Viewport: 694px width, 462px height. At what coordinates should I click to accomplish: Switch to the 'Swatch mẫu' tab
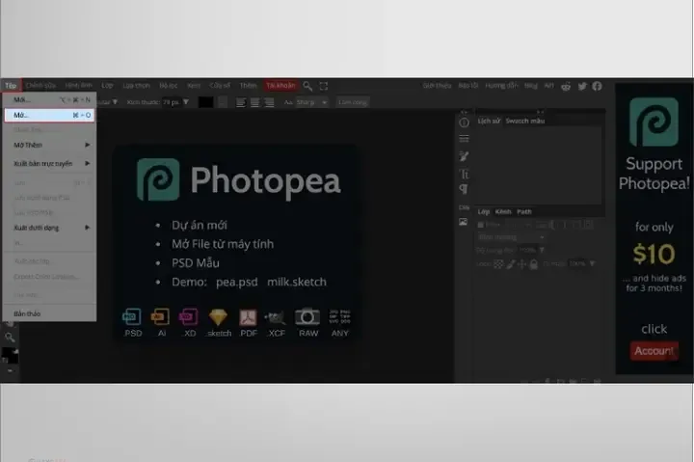pyautogui.click(x=525, y=121)
